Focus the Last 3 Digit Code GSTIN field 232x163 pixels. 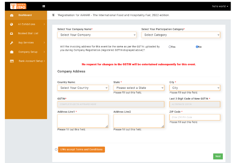coord(195,104)
